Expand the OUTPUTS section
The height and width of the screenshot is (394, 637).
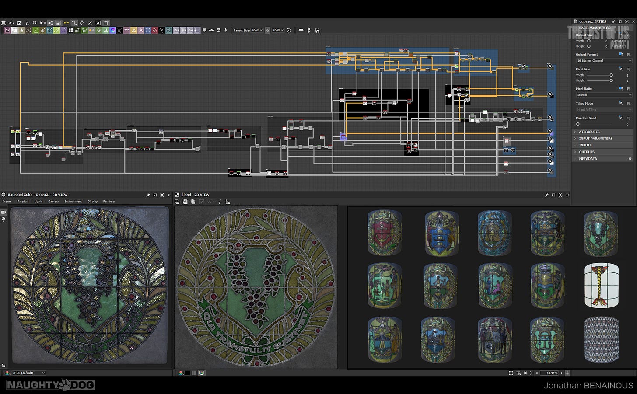pyautogui.click(x=603, y=152)
